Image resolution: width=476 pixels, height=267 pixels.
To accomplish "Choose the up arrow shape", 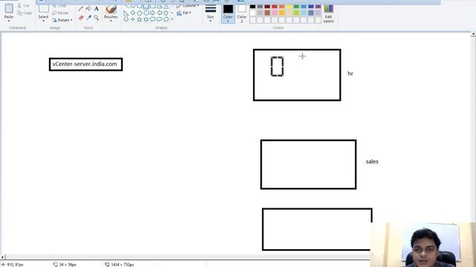I will [x=166, y=13].
